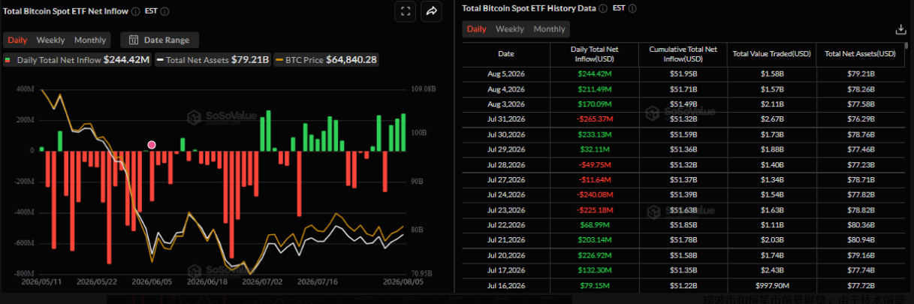Click the -$225.18M daily inflow cell

click(x=595, y=210)
